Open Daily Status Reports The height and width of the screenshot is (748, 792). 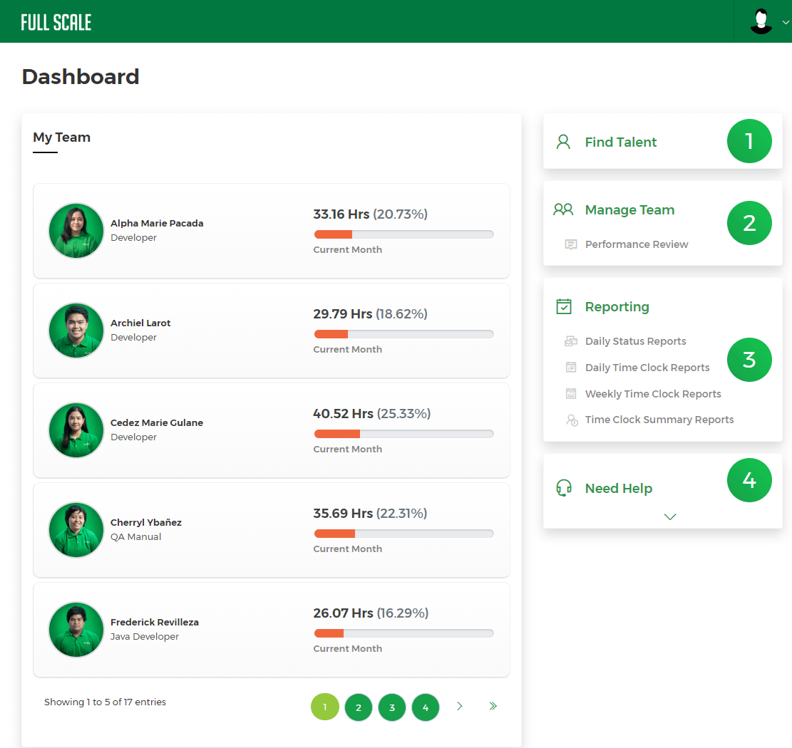(635, 341)
